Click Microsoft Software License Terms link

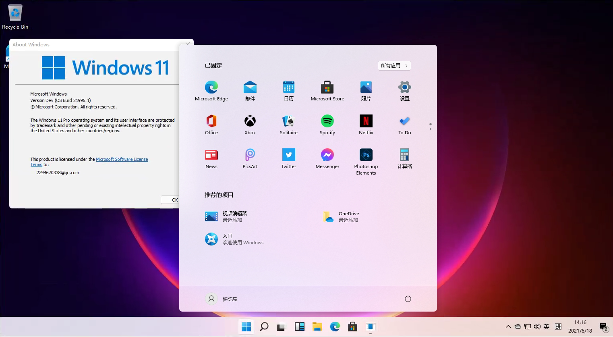(122, 159)
